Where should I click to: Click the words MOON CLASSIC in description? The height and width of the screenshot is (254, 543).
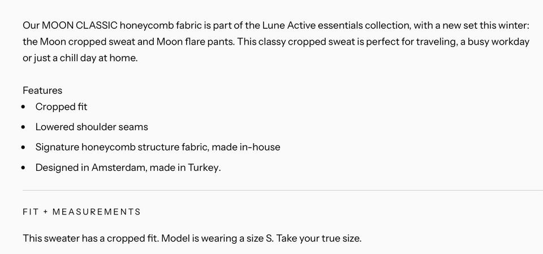coord(80,25)
